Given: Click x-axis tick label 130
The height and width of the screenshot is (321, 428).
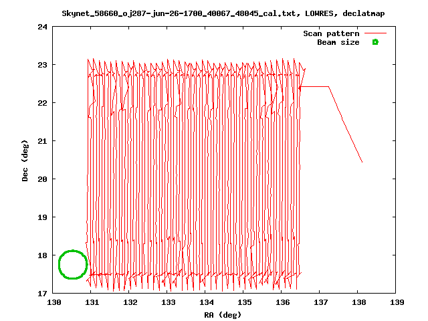Looking at the screenshot, I should click(x=54, y=302).
